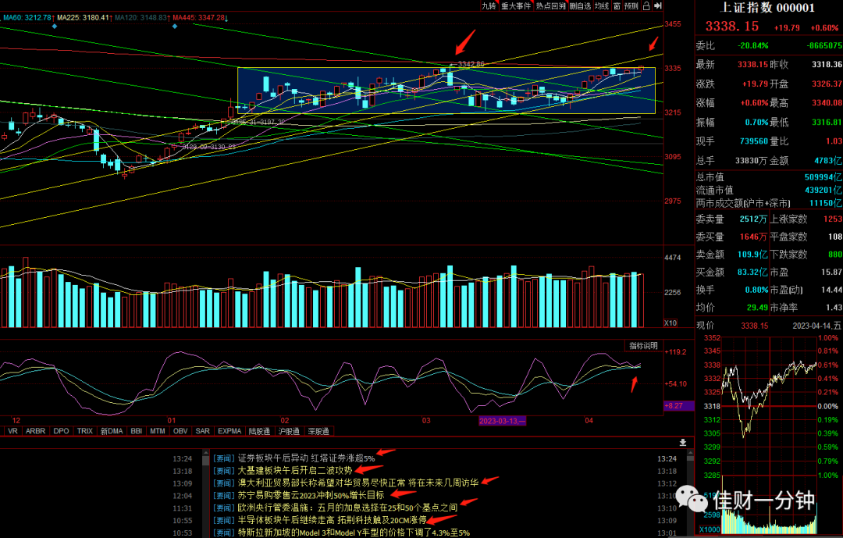Click 删自选 to remove from watchlist
The image size is (843, 538).
click(x=580, y=6)
